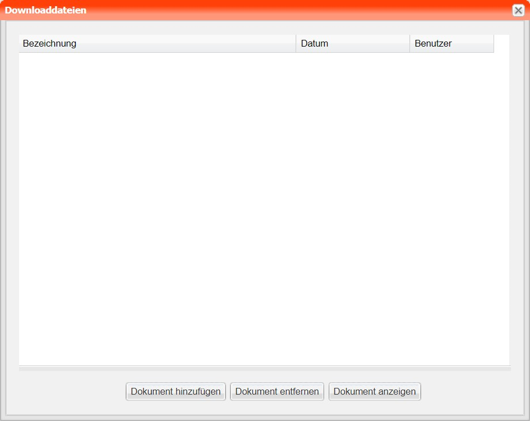Close the Downloaddateien dialog
Viewport: 530px width, 421px height.
[518, 10]
